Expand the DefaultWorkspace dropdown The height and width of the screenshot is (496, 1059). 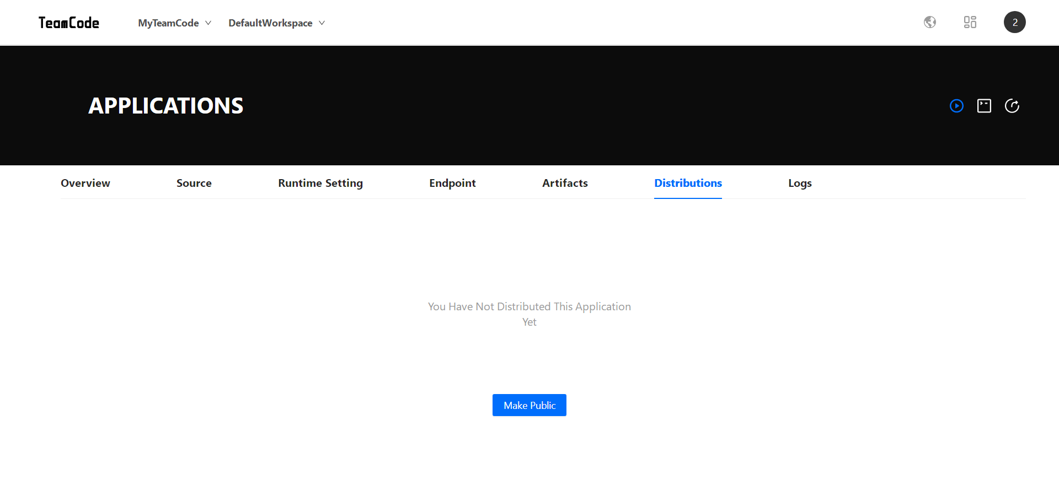[277, 23]
